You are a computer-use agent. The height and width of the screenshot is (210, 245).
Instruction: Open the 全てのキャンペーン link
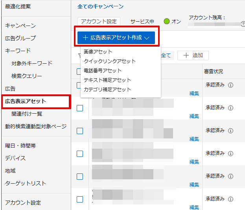coord(100,6)
